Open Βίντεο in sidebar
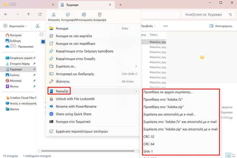The image size is (237, 158). point(12,86)
